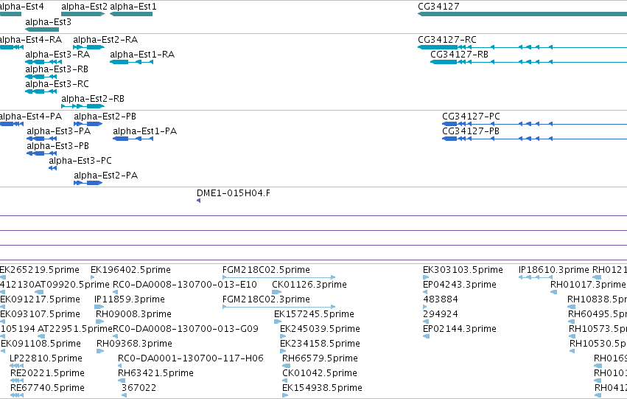
Task: Select the RC0-DA0001-130700-117-H06 label
Action: click(191, 358)
